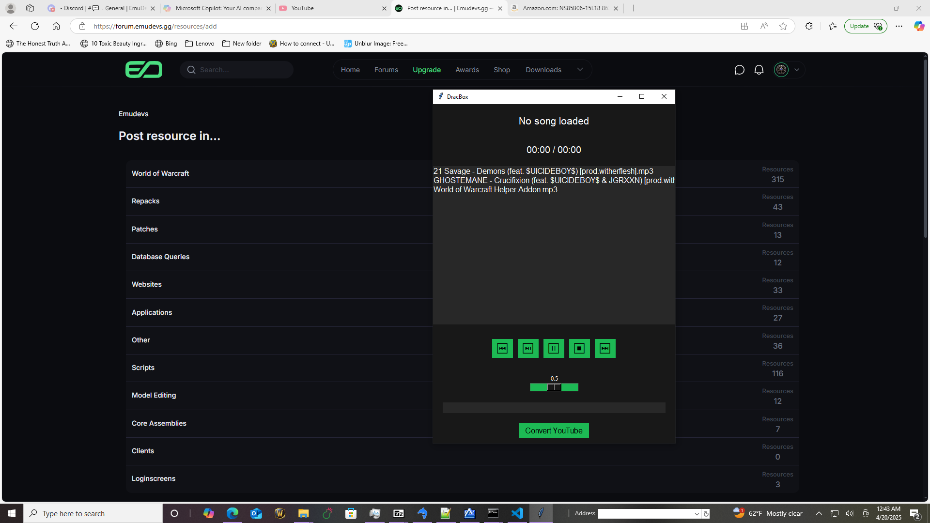Switch to the Discord browser tab
The width and height of the screenshot is (930, 523).
(x=101, y=8)
